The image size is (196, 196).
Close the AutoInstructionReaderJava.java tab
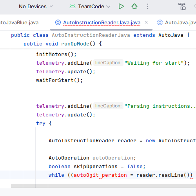point(146,23)
